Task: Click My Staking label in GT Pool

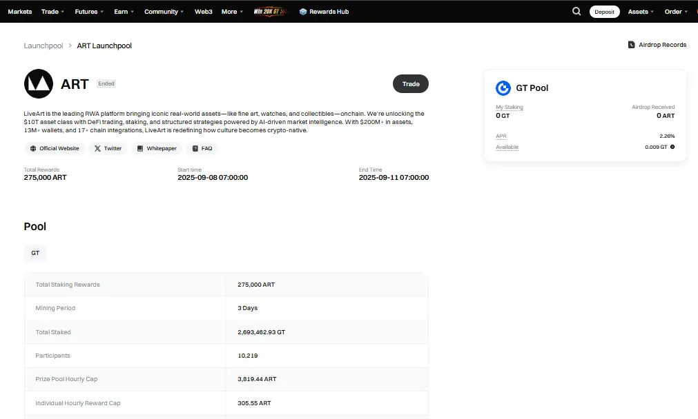Action: tap(510, 107)
